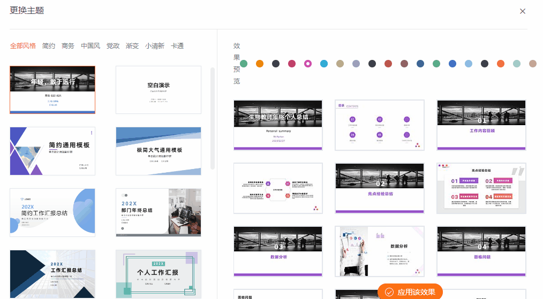Choose the lavender gray color swatch
The image size is (543, 299).
click(x=356, y=64)
